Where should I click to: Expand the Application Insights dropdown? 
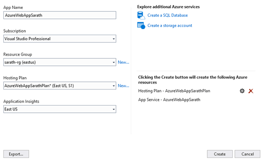point(60,109)
